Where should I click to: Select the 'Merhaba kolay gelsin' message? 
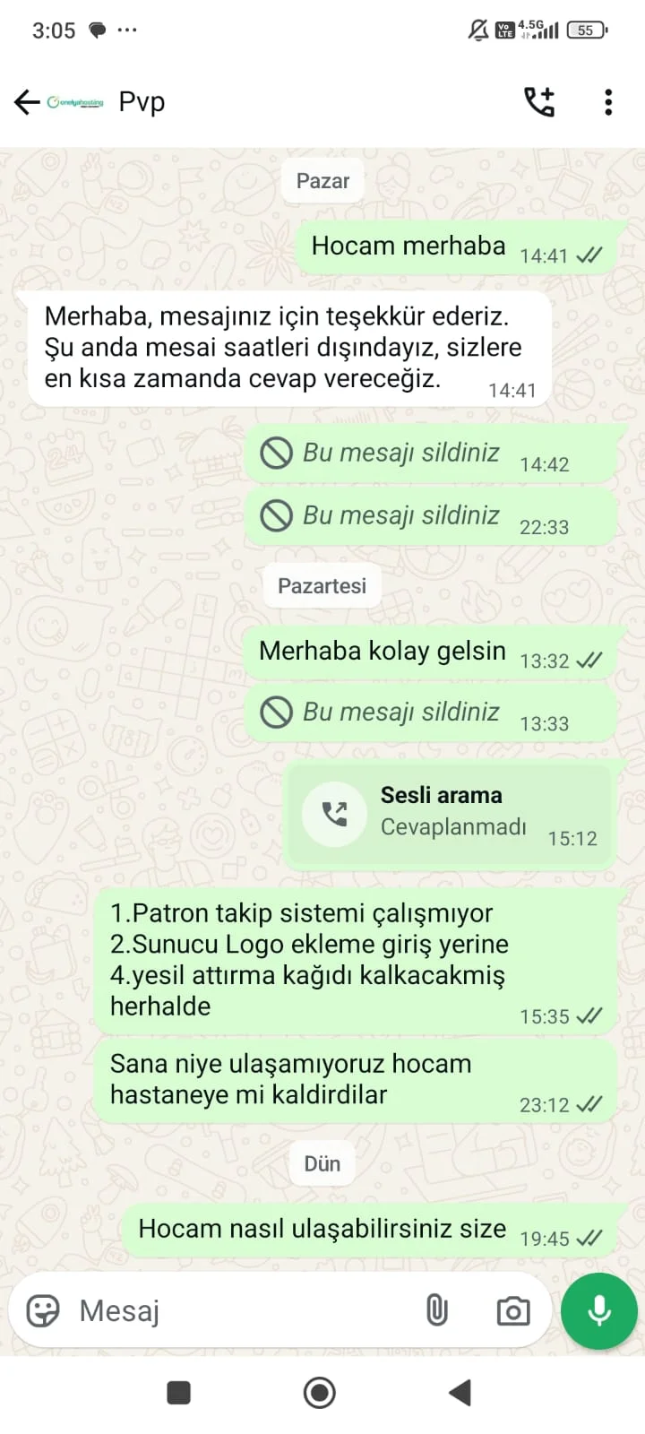click(x=431, y=652)
